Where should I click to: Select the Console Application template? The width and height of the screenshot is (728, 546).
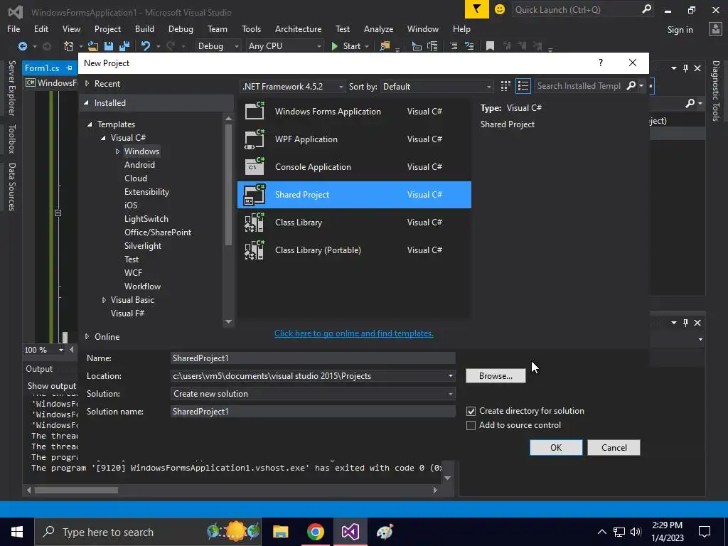354,166
